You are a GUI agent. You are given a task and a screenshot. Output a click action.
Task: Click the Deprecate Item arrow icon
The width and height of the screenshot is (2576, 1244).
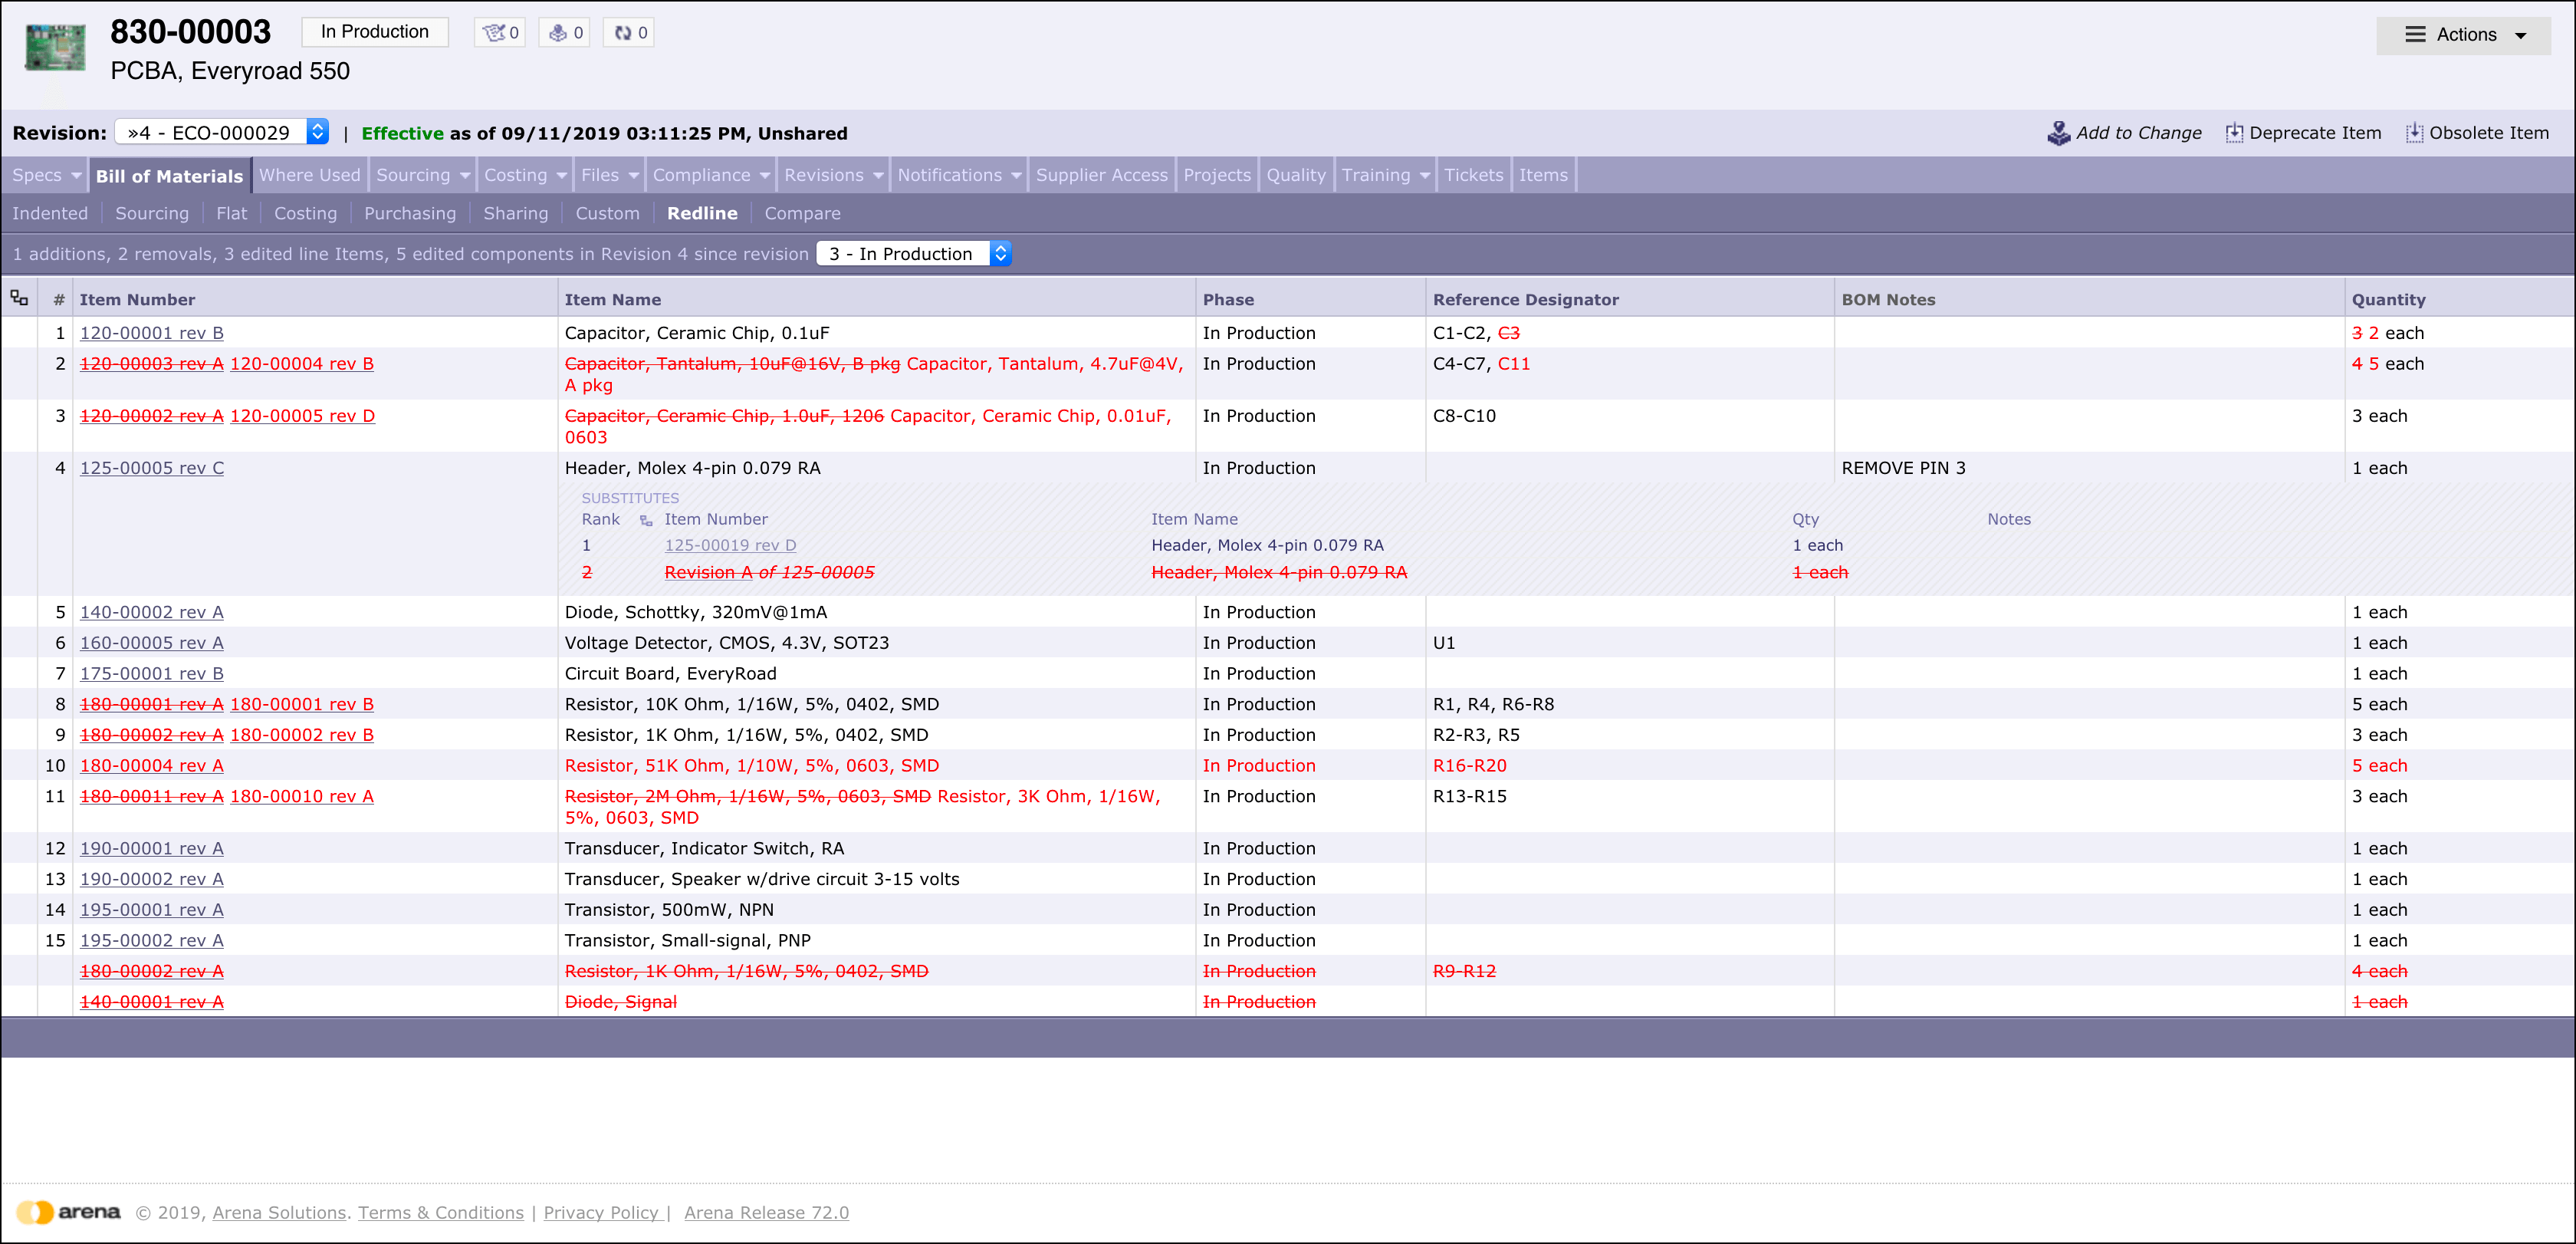(2234, 133)
